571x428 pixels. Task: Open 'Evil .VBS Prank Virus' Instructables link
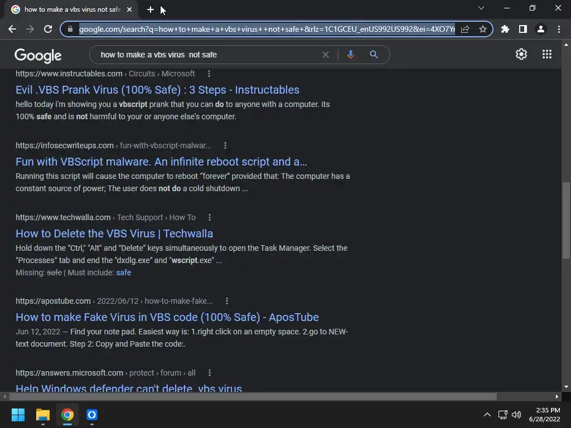point(157,90)
